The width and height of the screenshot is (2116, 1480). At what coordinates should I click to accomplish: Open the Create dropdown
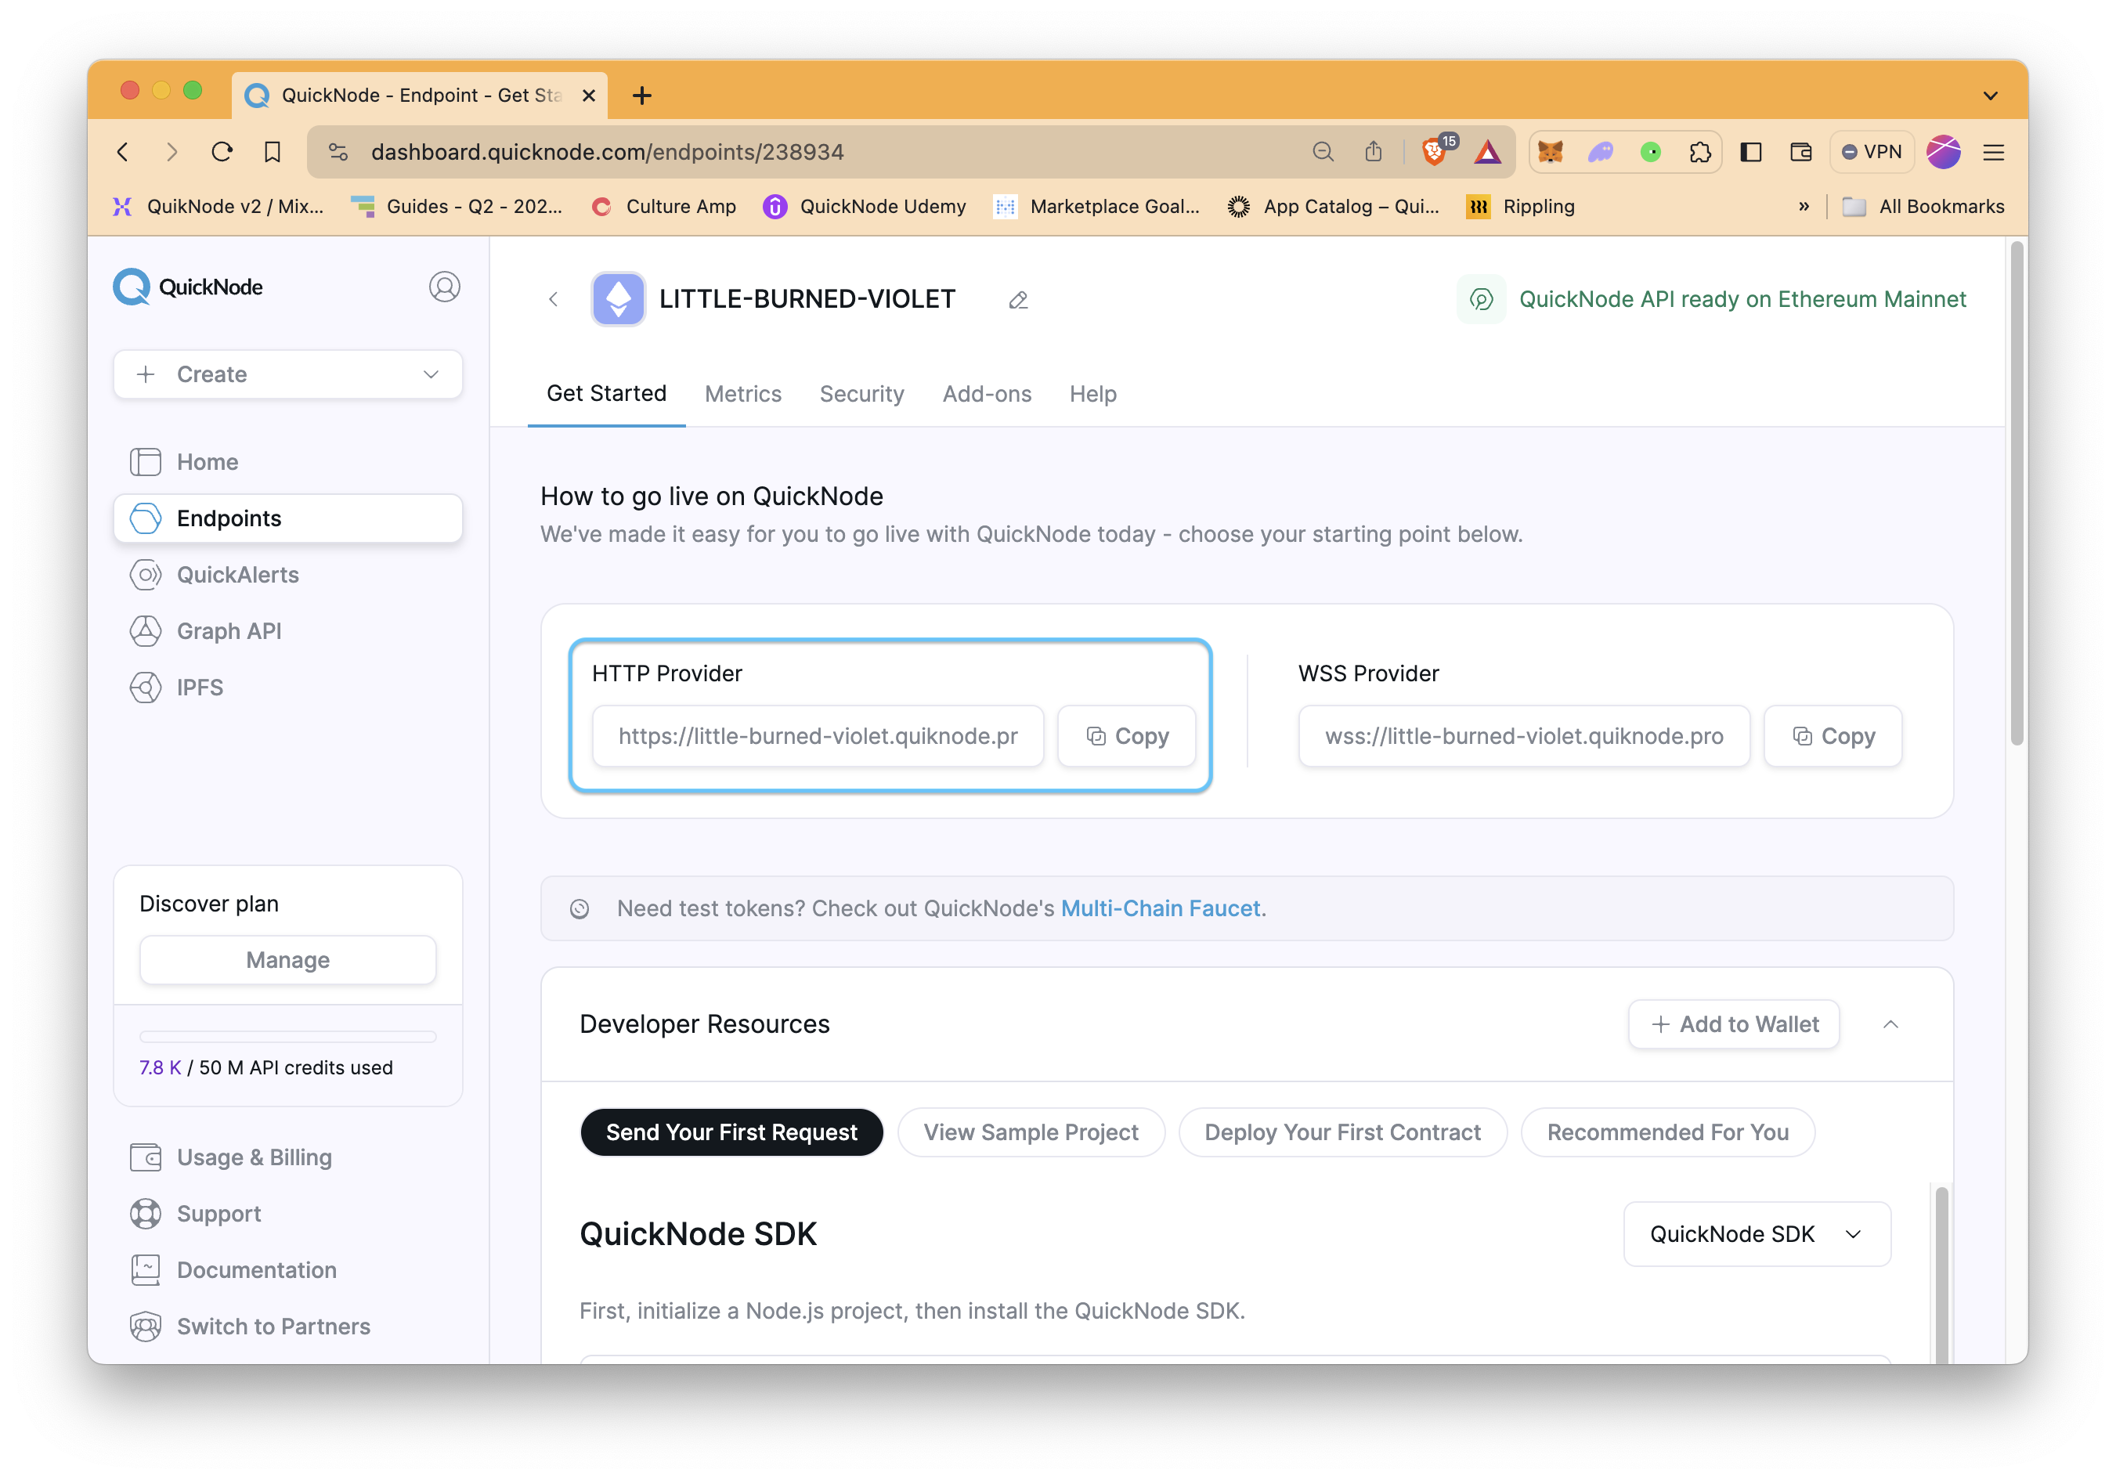(287, 374)
